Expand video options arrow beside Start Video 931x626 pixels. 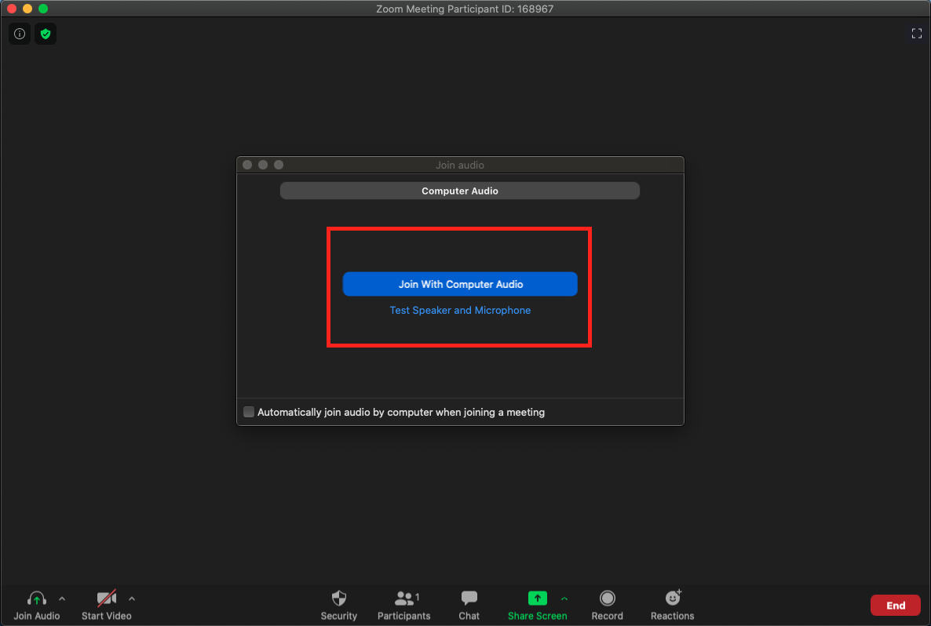tap(132, 599)
